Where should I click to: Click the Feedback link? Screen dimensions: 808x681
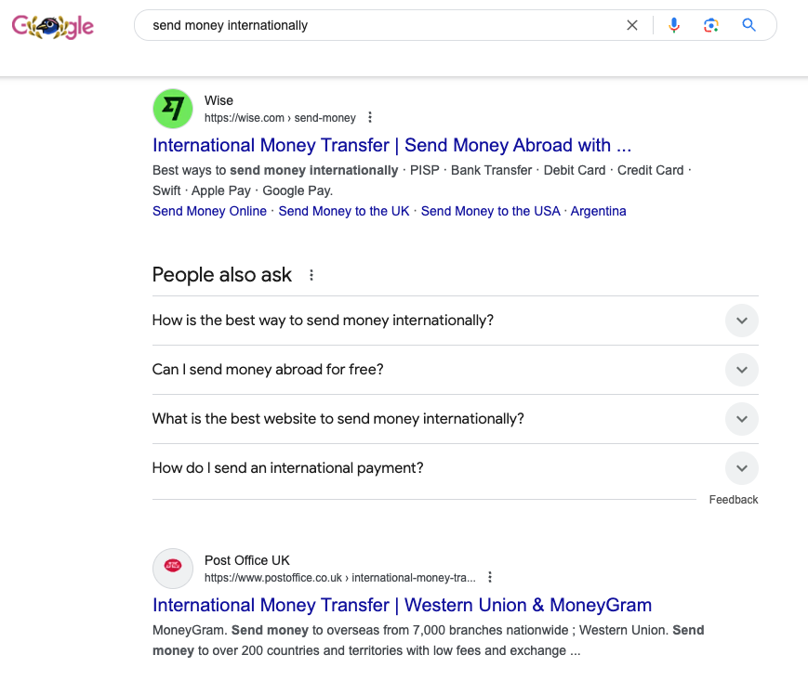(734, 500)
